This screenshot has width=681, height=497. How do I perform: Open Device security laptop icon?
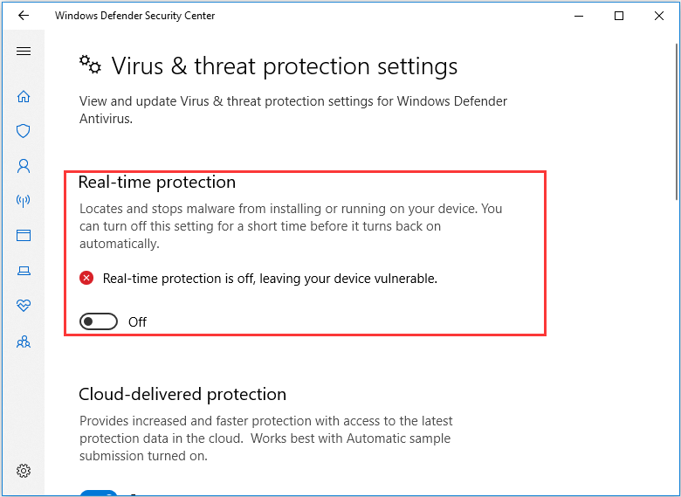click(x=24, y=271)
